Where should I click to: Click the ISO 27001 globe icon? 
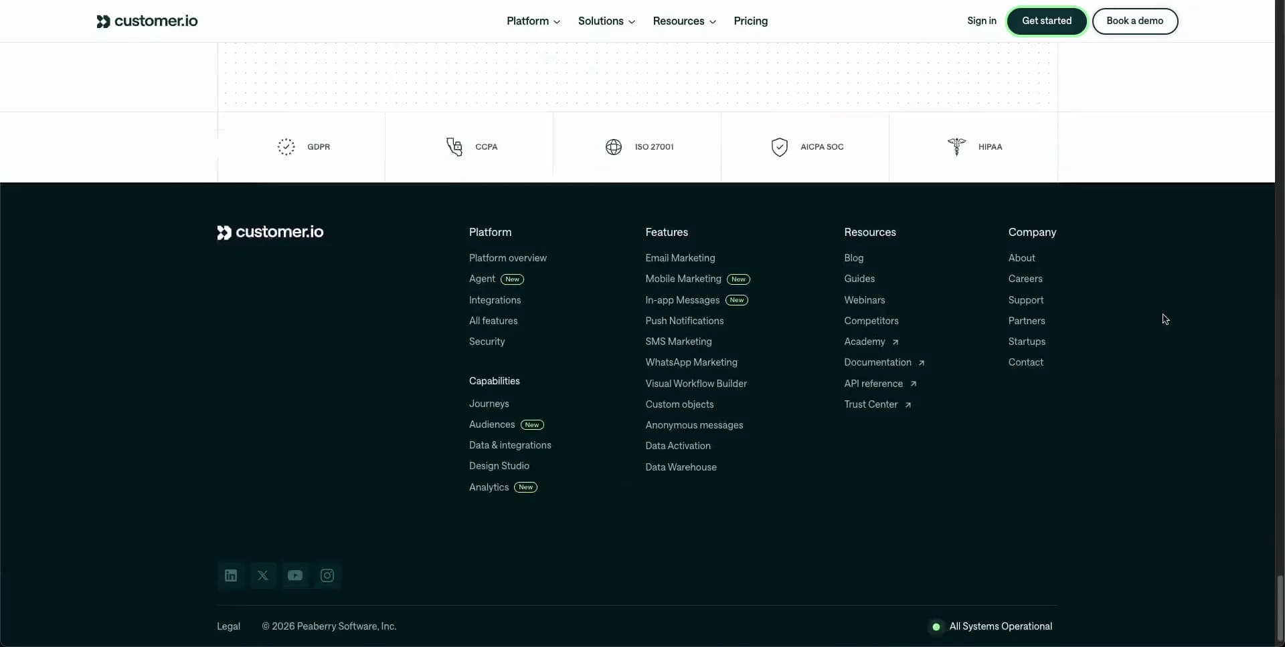click(614, 147)
